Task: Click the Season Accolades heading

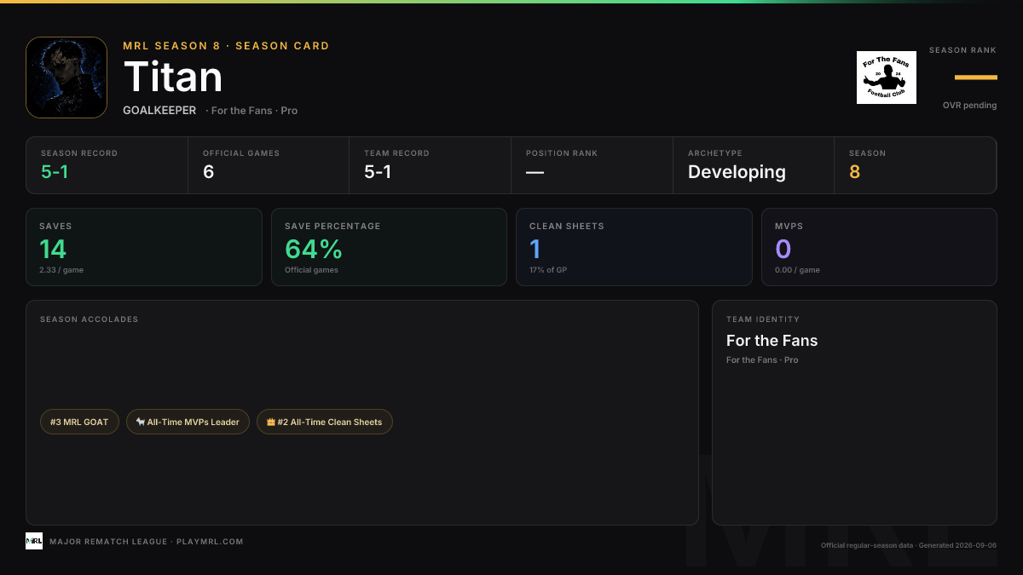Action: tap(89, 319)
